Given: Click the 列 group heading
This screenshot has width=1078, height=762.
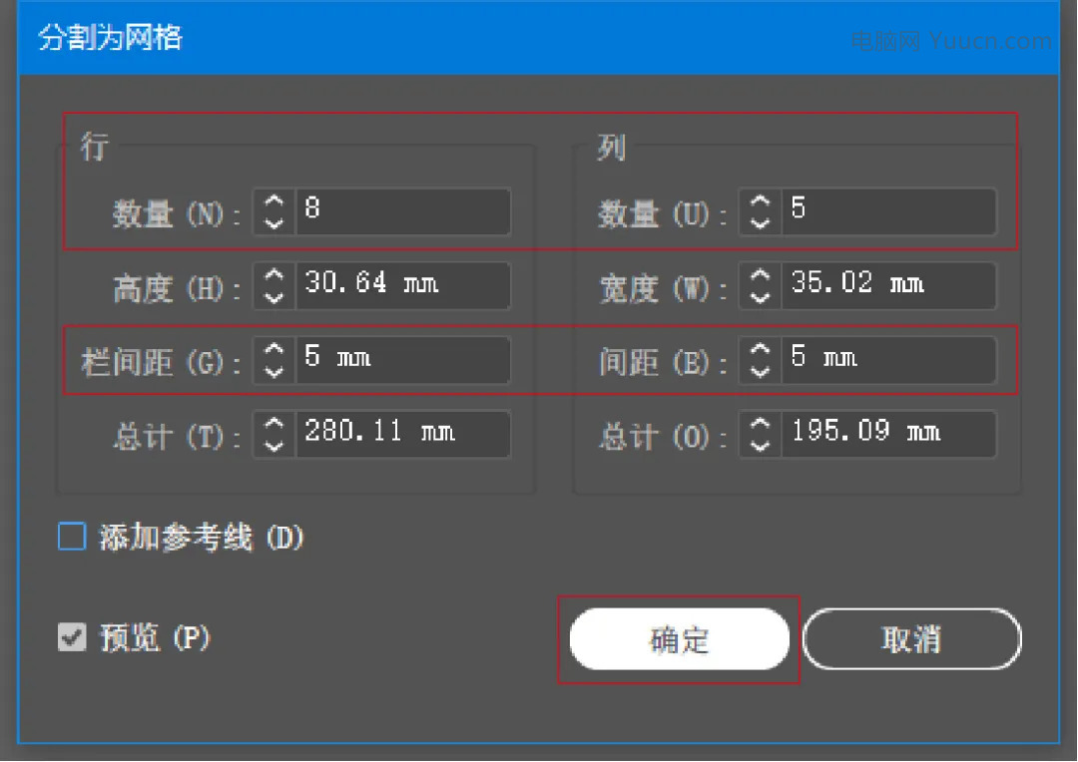Looking at the screenshot, I should tap(611, 147).
